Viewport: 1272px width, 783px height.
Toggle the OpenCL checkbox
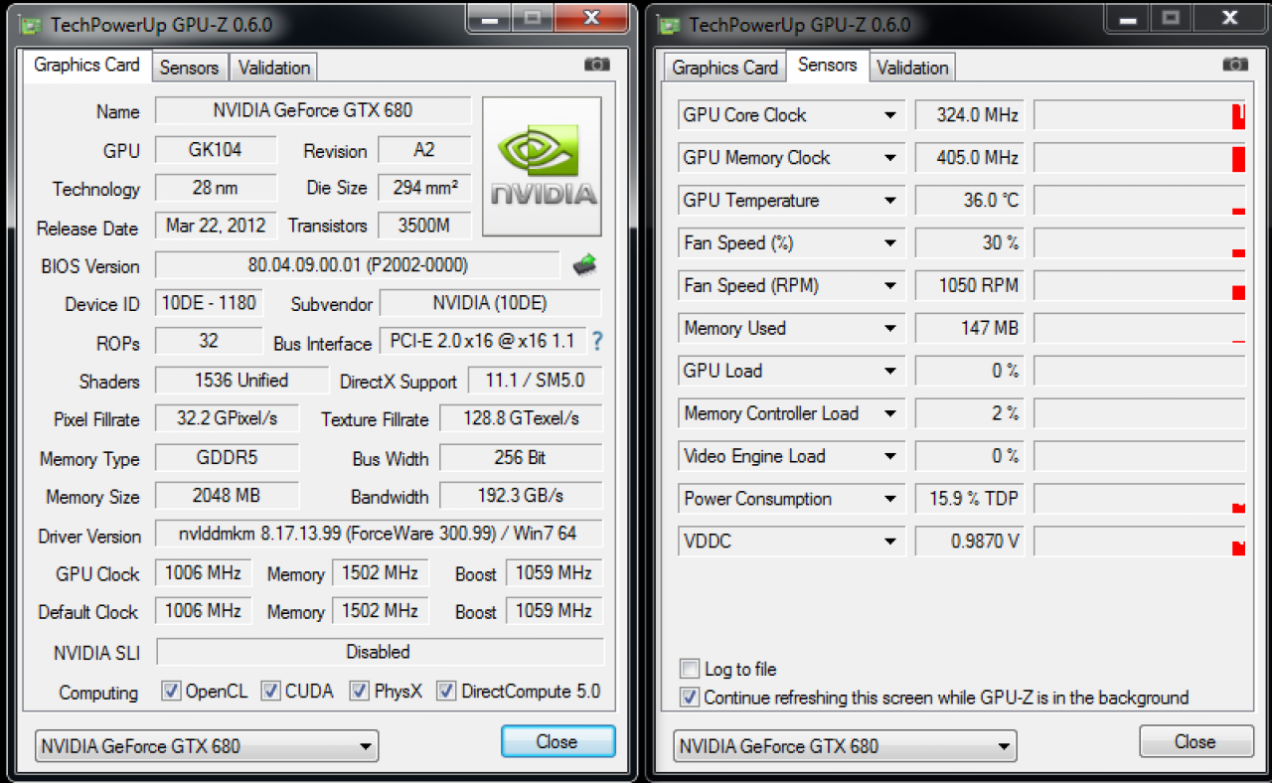pos(171,691)
